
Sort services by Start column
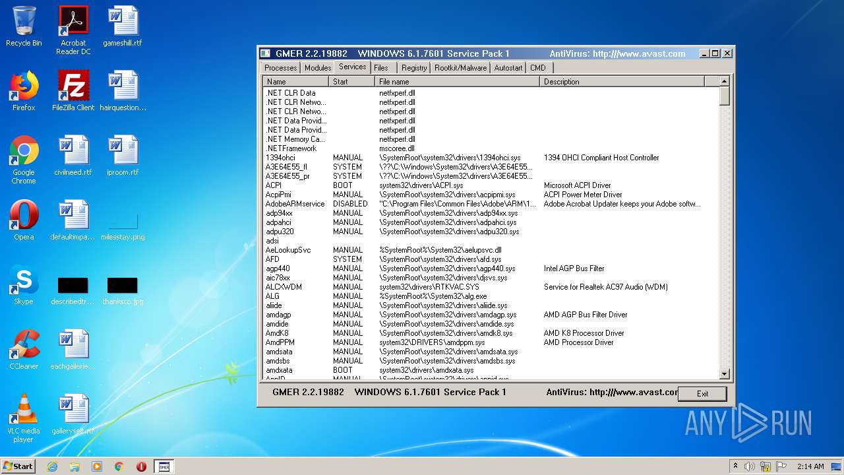352,82
